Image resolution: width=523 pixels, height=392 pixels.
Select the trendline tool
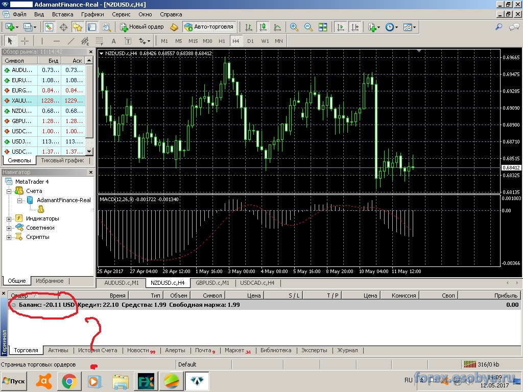click(70, 41)
